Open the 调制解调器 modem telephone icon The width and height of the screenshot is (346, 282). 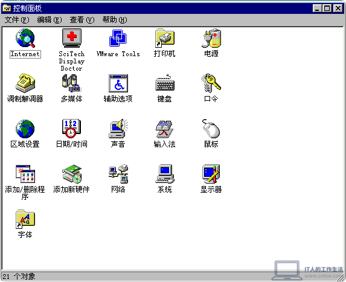click(25, 83)
